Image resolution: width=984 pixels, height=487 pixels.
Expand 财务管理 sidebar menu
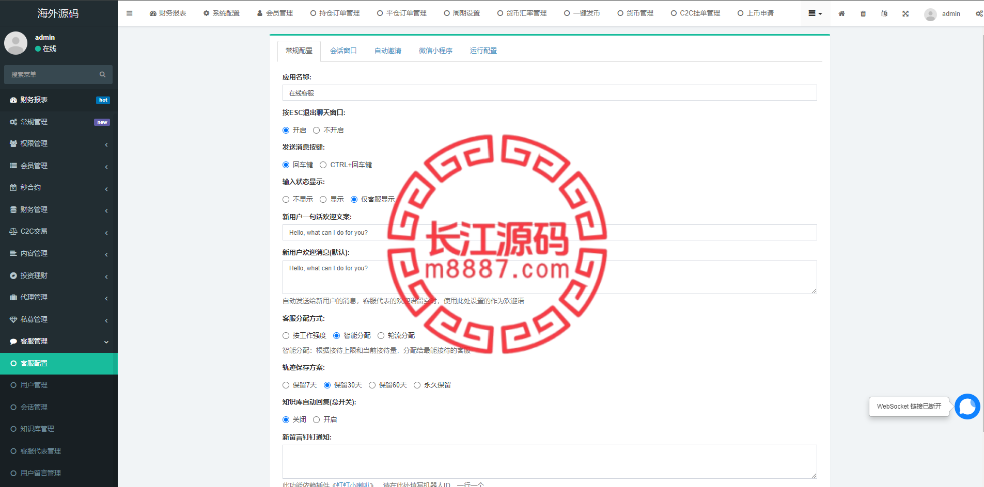(x=59, y=210)
